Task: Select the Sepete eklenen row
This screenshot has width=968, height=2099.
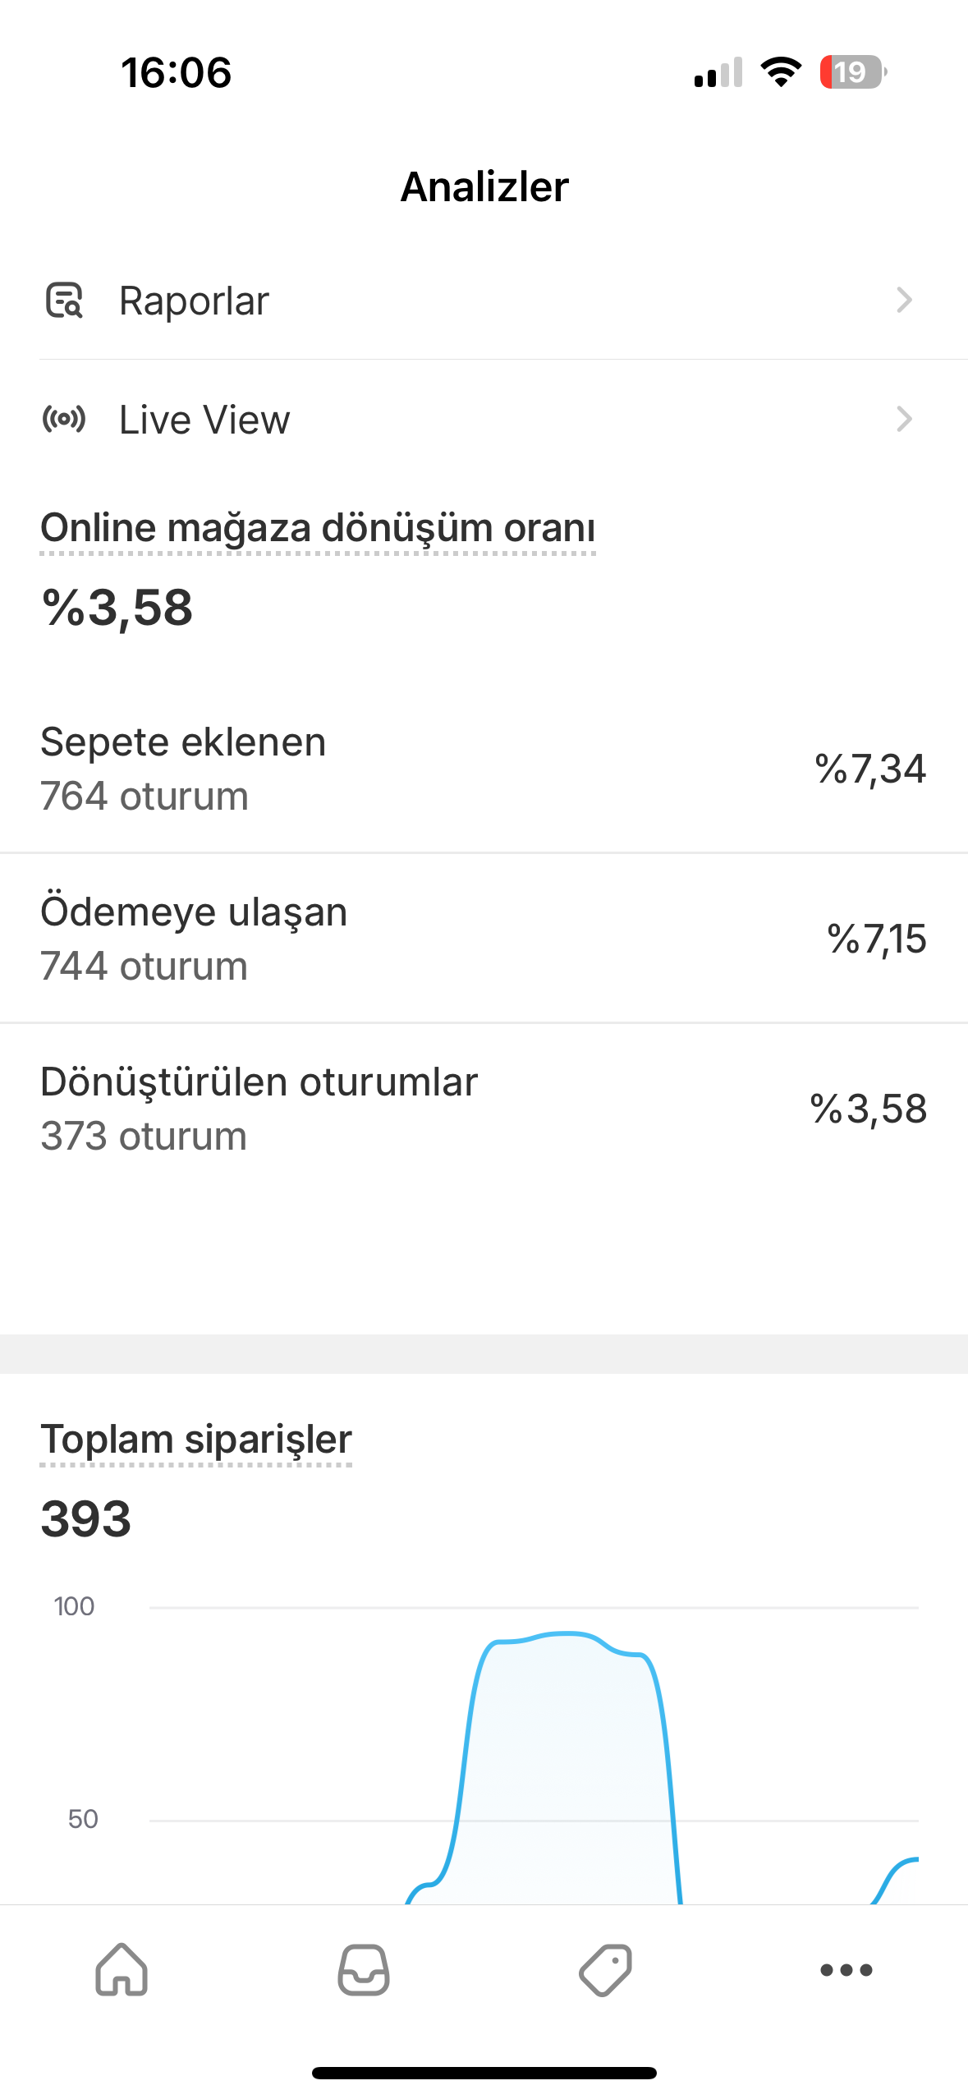Action: (x=484, y=769)
